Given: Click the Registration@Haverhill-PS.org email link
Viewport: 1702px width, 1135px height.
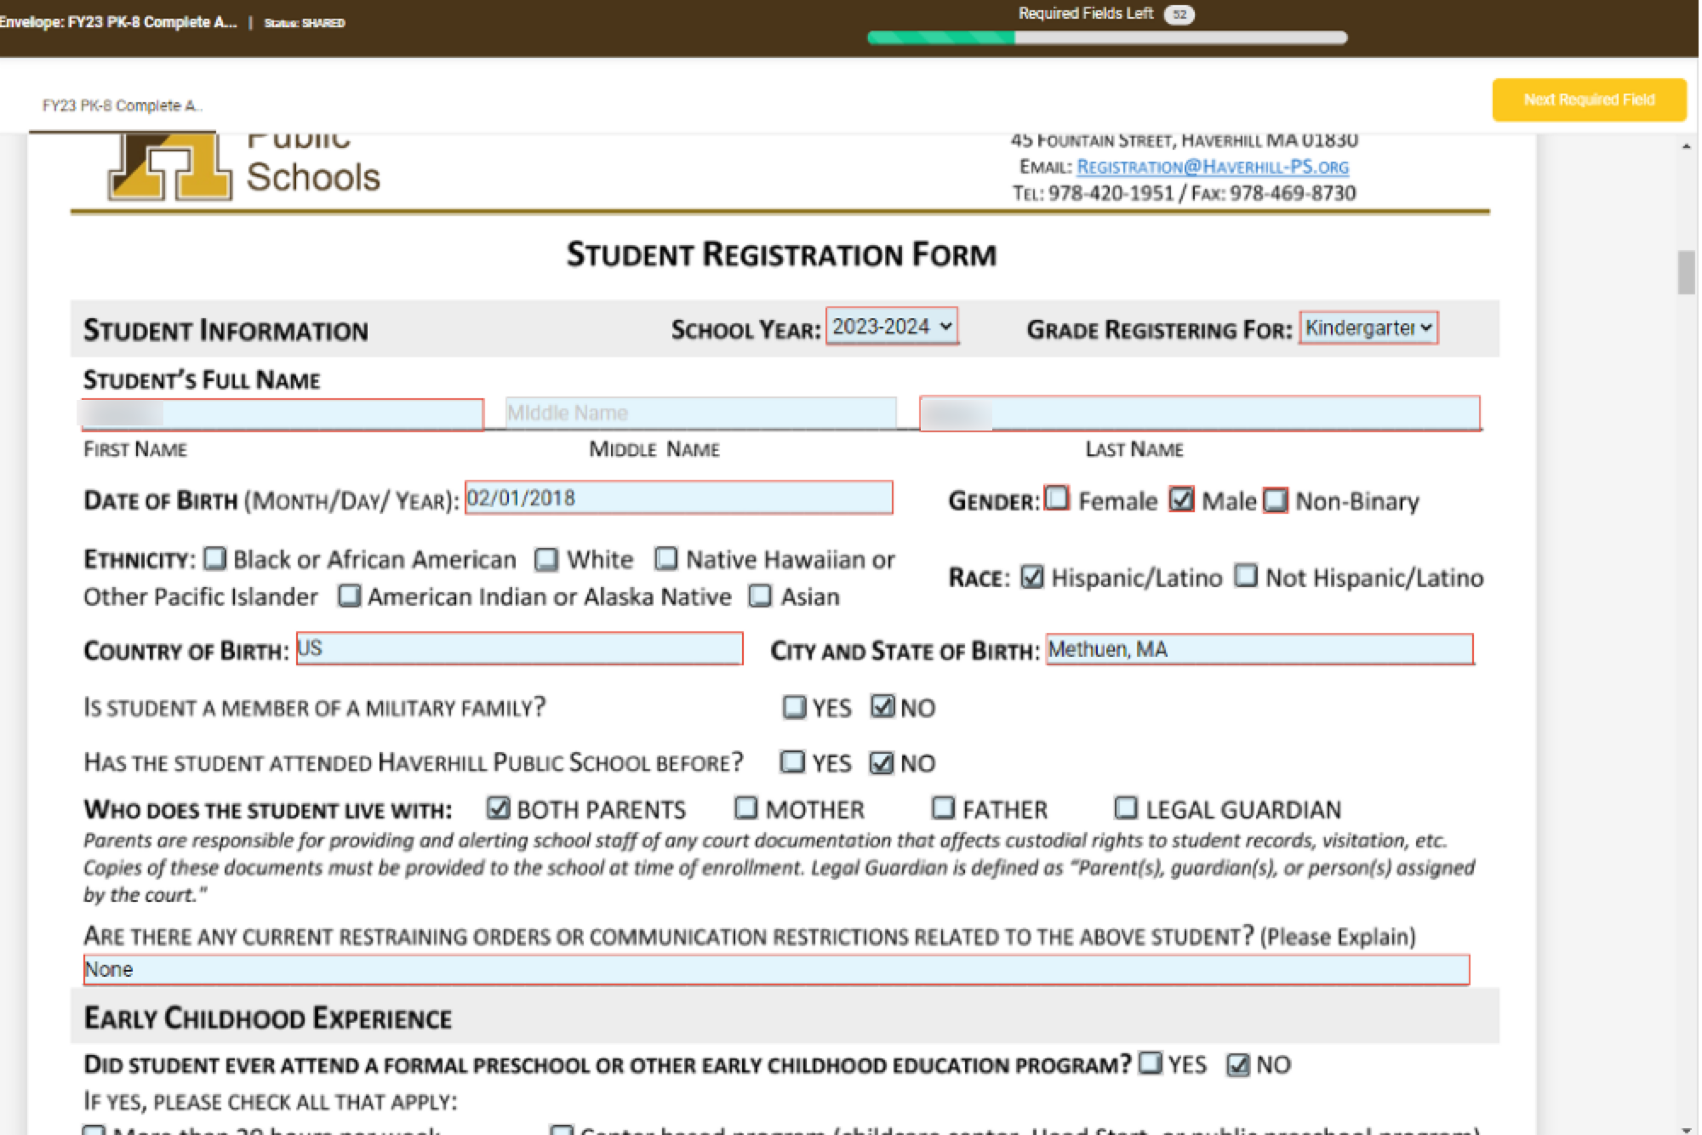Looking at the screenshot, I should (x=1212, y=167).
